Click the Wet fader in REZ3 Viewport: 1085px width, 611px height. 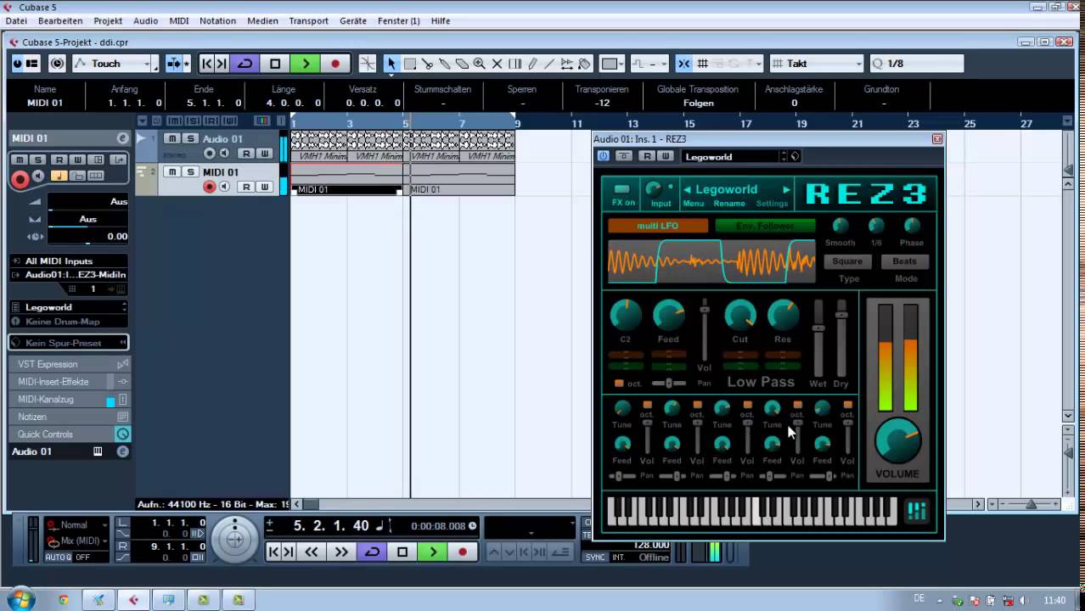pos(818,328)
